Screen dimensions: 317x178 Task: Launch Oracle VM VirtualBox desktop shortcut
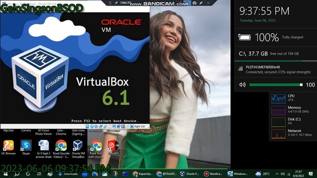78,149
